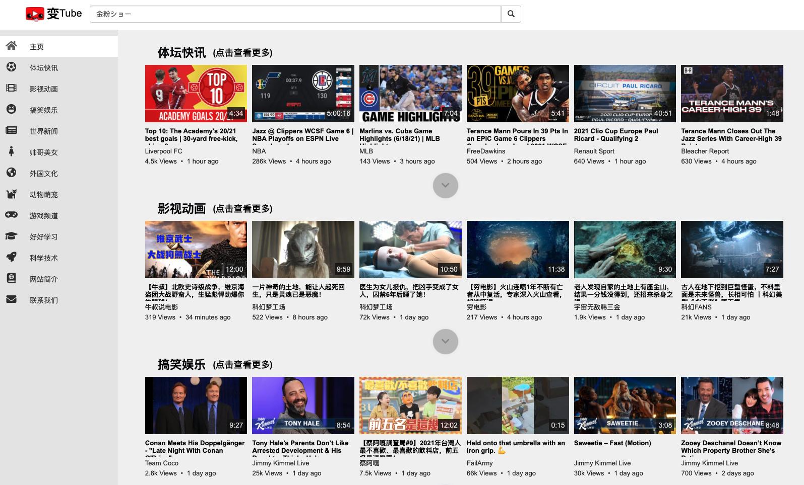The width and height of the screenshot is (804, 485).
Task: Open the 39 PTS Terance Mann thumbnail
Action: tap(518, 94)
